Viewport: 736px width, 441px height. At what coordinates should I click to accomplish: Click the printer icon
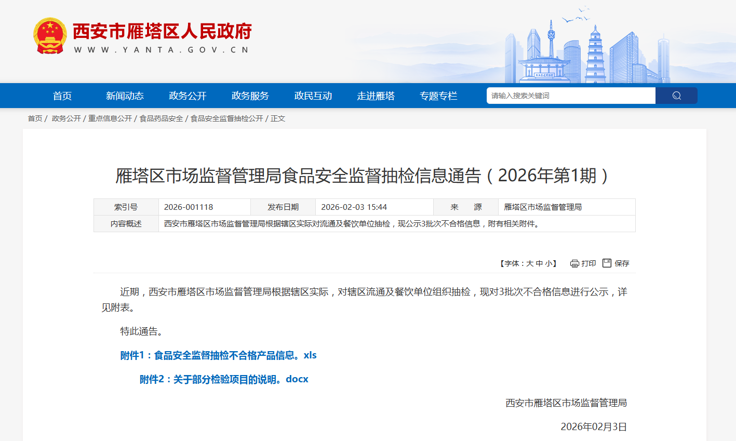(574, 264)
